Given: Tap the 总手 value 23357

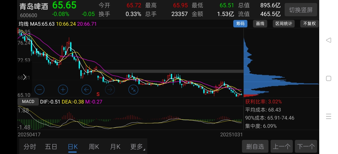Looking at the screenshot, I should point(180,14).
